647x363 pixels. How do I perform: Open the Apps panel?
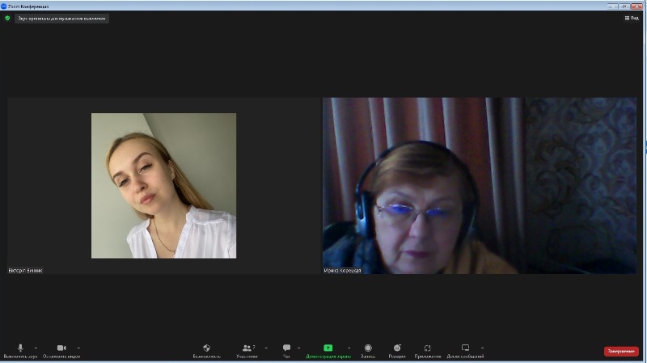tap(428, 351)
